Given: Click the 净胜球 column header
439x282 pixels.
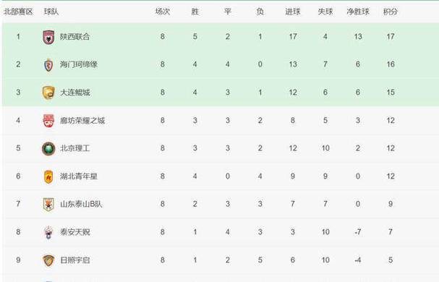Looking at the screenshot, I should point(358,12).
